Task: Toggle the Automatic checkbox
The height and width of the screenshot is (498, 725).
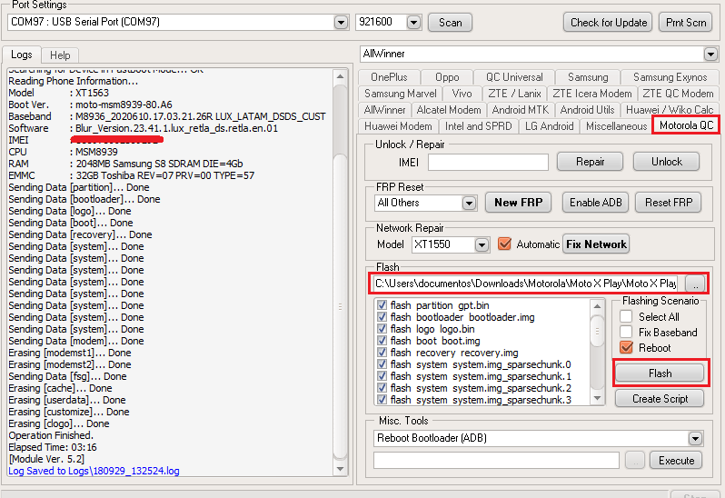Action: click(504, 244)
